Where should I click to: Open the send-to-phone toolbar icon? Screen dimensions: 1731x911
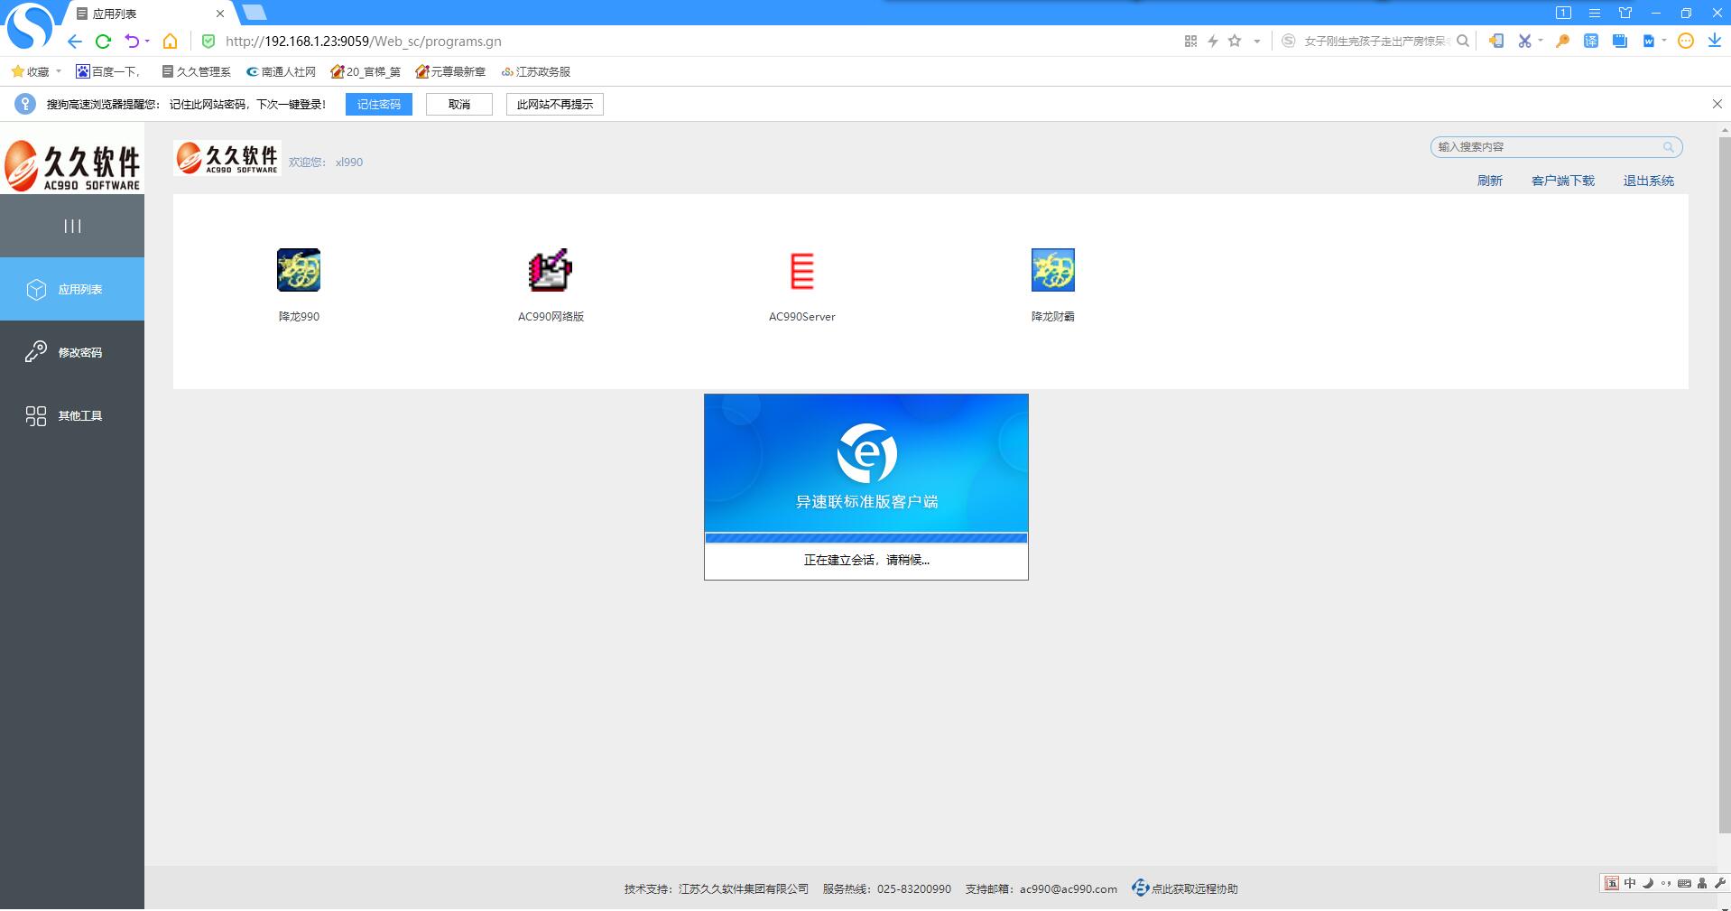[x=1495, y=41]
